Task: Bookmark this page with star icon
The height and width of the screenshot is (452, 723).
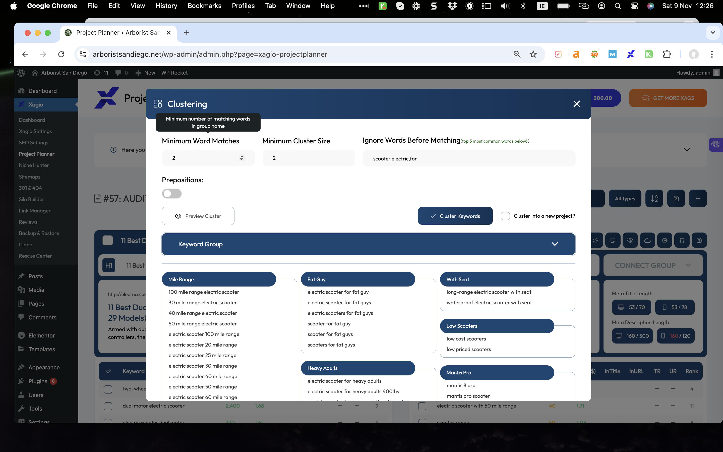Action: click(533, 54)
